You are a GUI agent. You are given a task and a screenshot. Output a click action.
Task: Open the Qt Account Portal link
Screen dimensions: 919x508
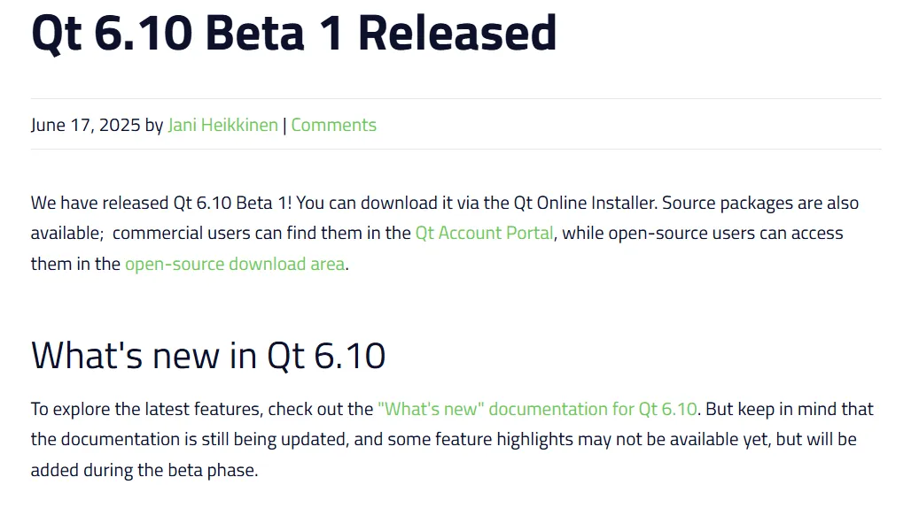484,234
